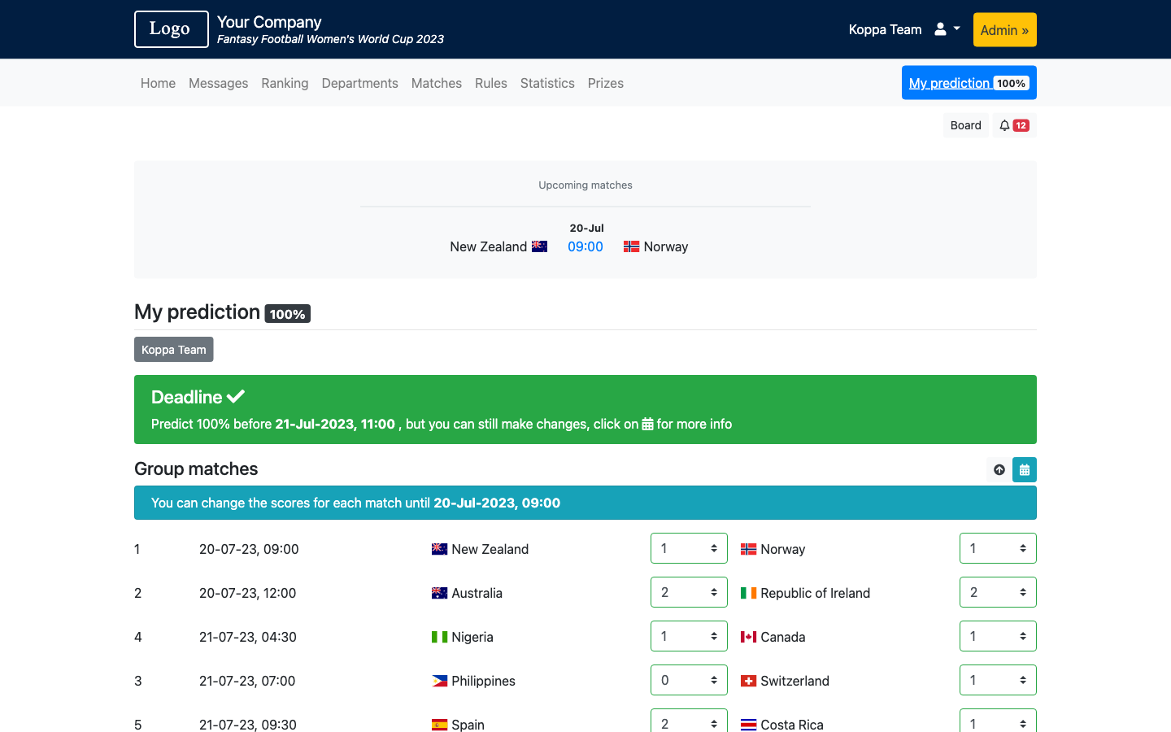This screenshot has height=732, width=1171.
Task: Click the Admin button
Action: coord(1004,28)
